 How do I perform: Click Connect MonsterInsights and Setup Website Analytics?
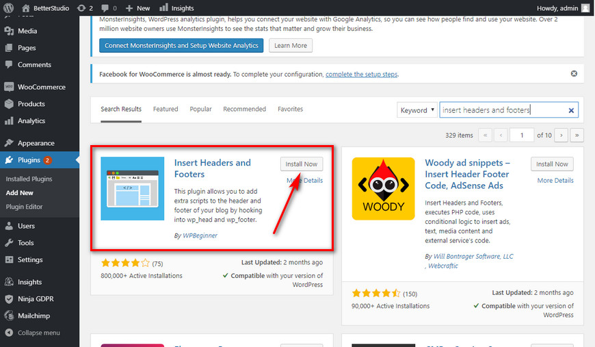181,46
